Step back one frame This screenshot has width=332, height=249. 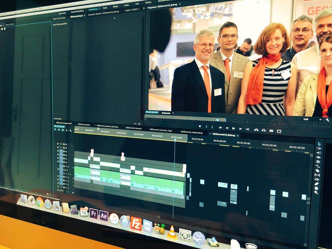tap(227, 128)
